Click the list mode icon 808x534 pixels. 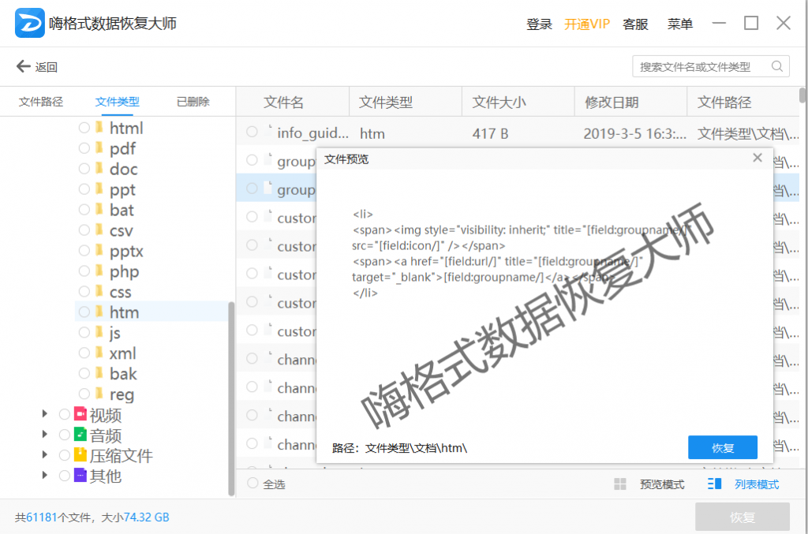tap(714, 484)
